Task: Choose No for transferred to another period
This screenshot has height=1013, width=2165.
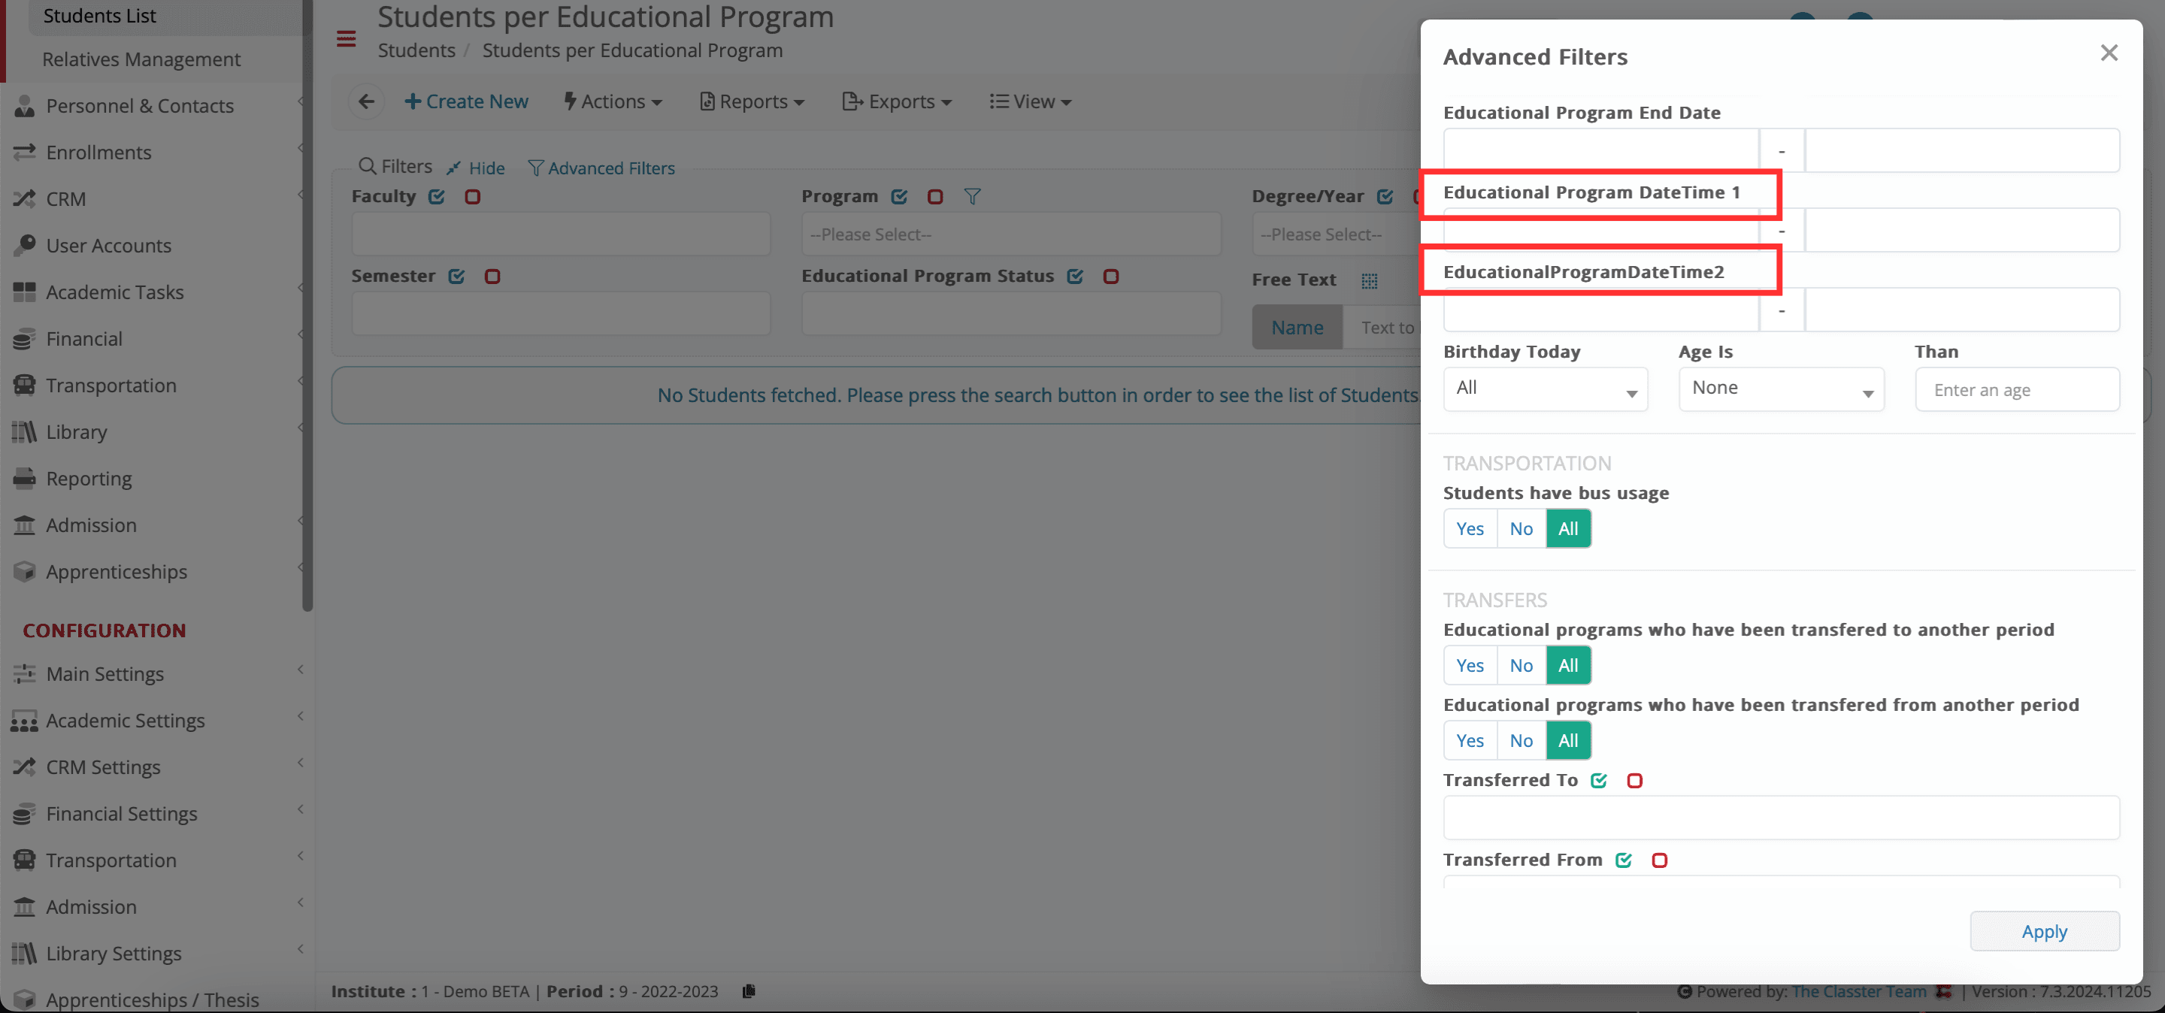Action: [1522, 665]
